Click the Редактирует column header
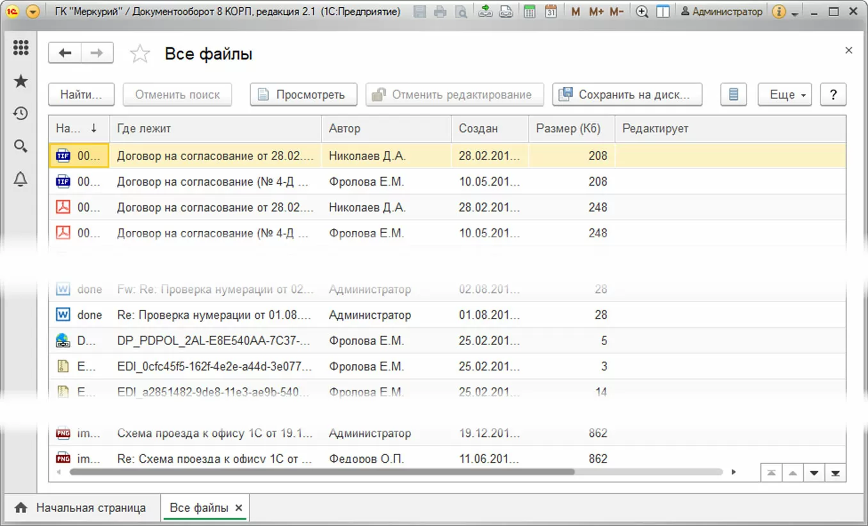868x526 pixels. 730,129
